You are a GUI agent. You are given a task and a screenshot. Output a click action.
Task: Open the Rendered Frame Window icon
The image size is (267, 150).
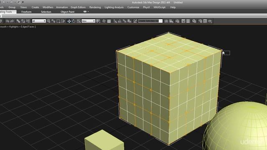point(205,21)
